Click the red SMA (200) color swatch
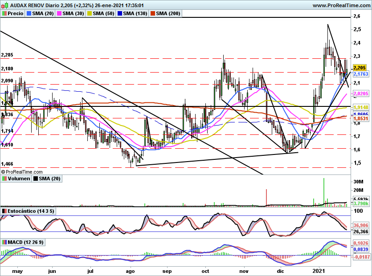The width and height of the screenshot is (372, 276). [x=152, y=13]
